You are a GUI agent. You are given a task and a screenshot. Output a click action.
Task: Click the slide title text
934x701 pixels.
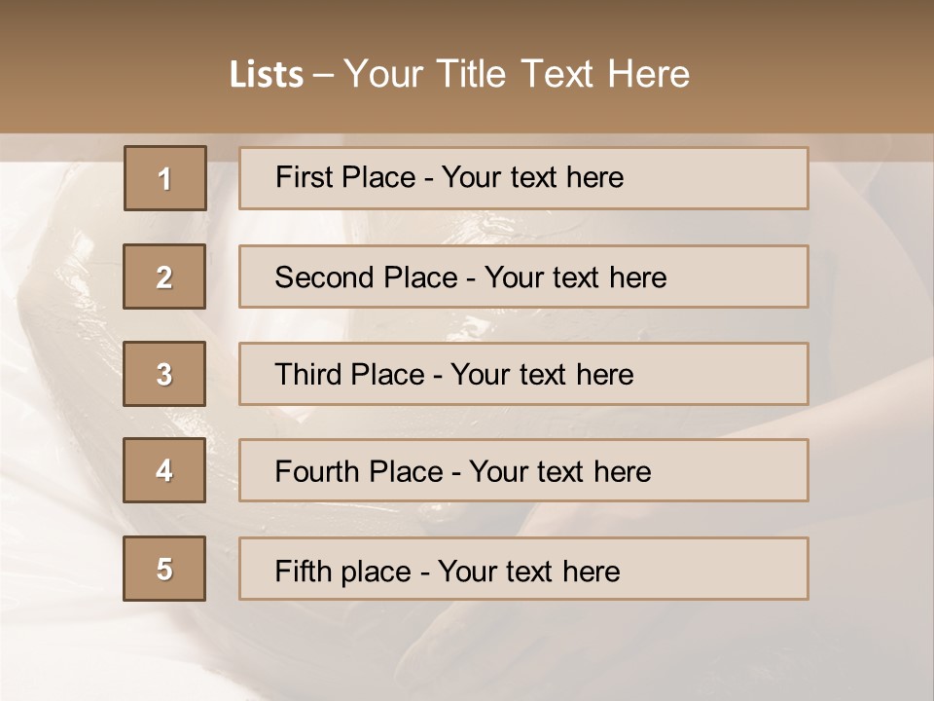coord(460,74)
